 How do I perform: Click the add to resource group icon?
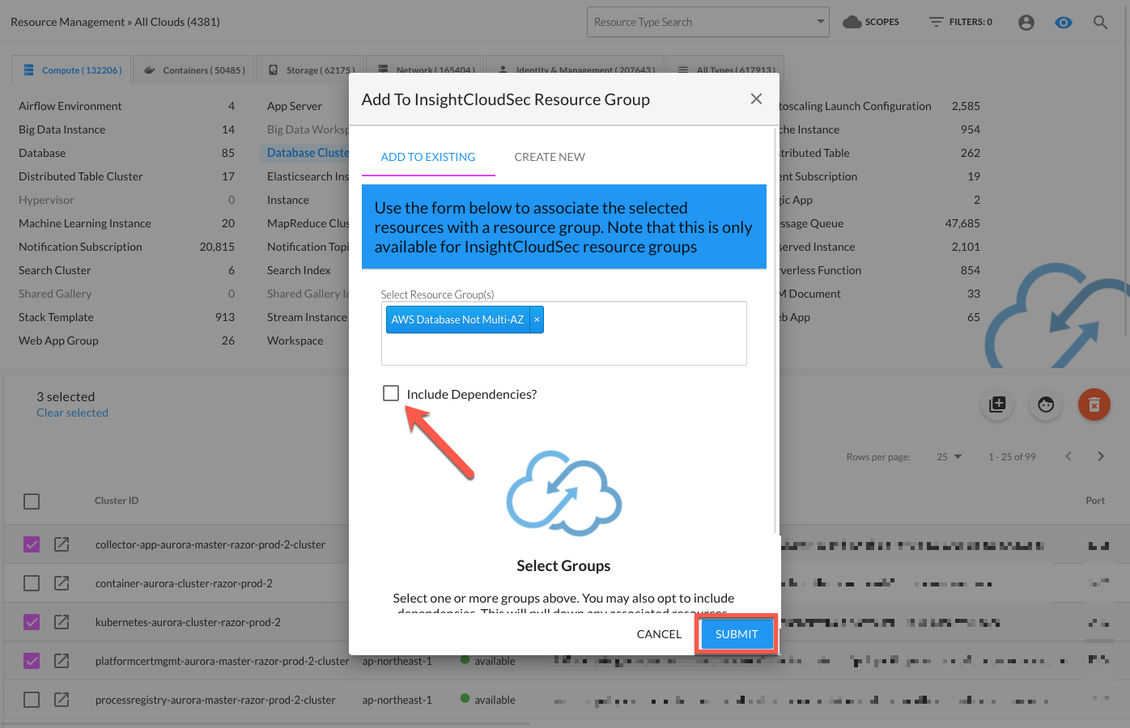(x=997, y=404)
